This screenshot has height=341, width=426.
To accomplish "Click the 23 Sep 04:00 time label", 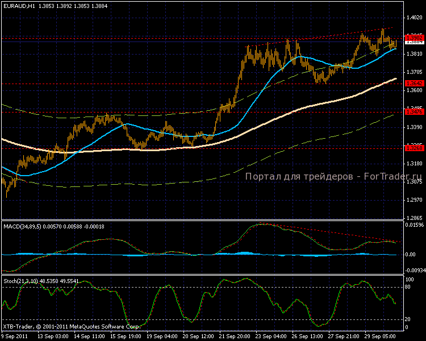I will point(271,336).
